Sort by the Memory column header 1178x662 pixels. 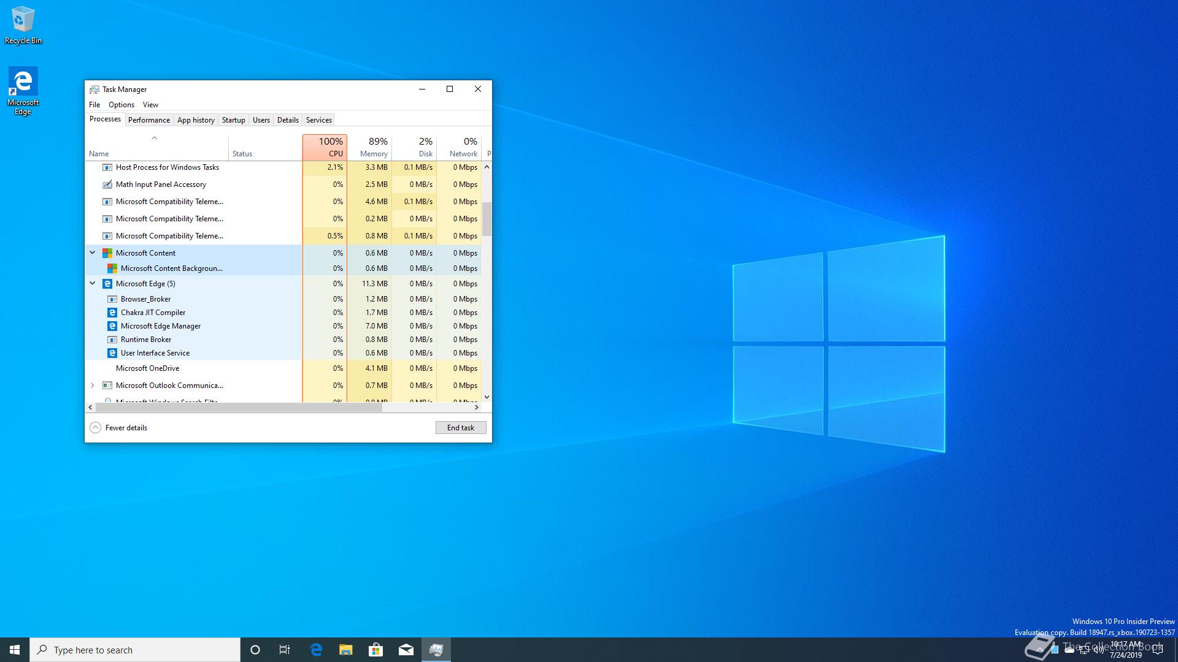tap(369, 147)
